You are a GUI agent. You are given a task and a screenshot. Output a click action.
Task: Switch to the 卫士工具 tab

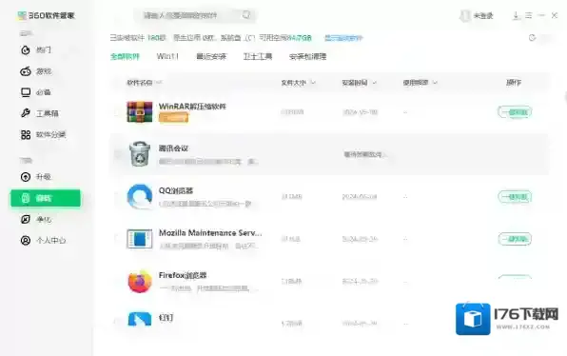tap(258, 56)
